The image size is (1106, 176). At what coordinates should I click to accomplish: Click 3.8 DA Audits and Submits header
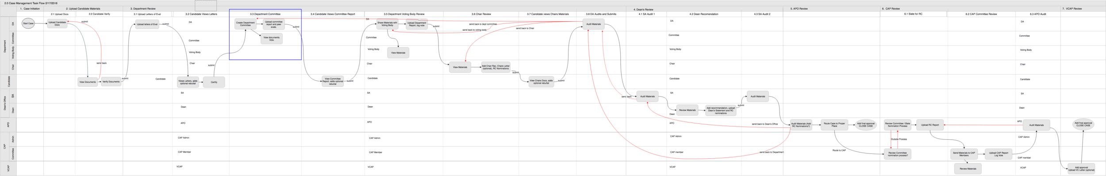point(601,14)
